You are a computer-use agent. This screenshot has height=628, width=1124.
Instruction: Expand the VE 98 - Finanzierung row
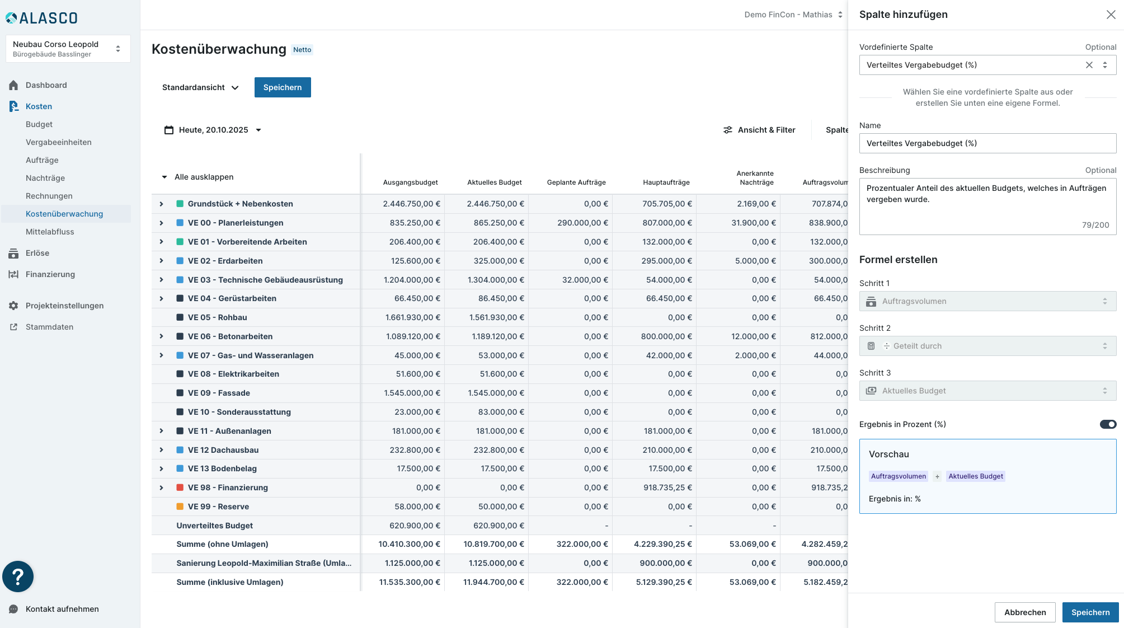[162, 488]
